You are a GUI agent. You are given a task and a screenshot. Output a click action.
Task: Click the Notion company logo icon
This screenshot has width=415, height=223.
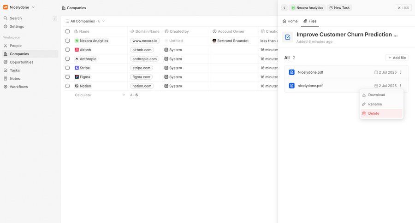(x=77, y=86)
